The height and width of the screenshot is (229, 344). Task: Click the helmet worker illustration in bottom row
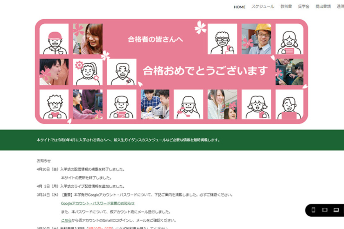click(188, 104)
